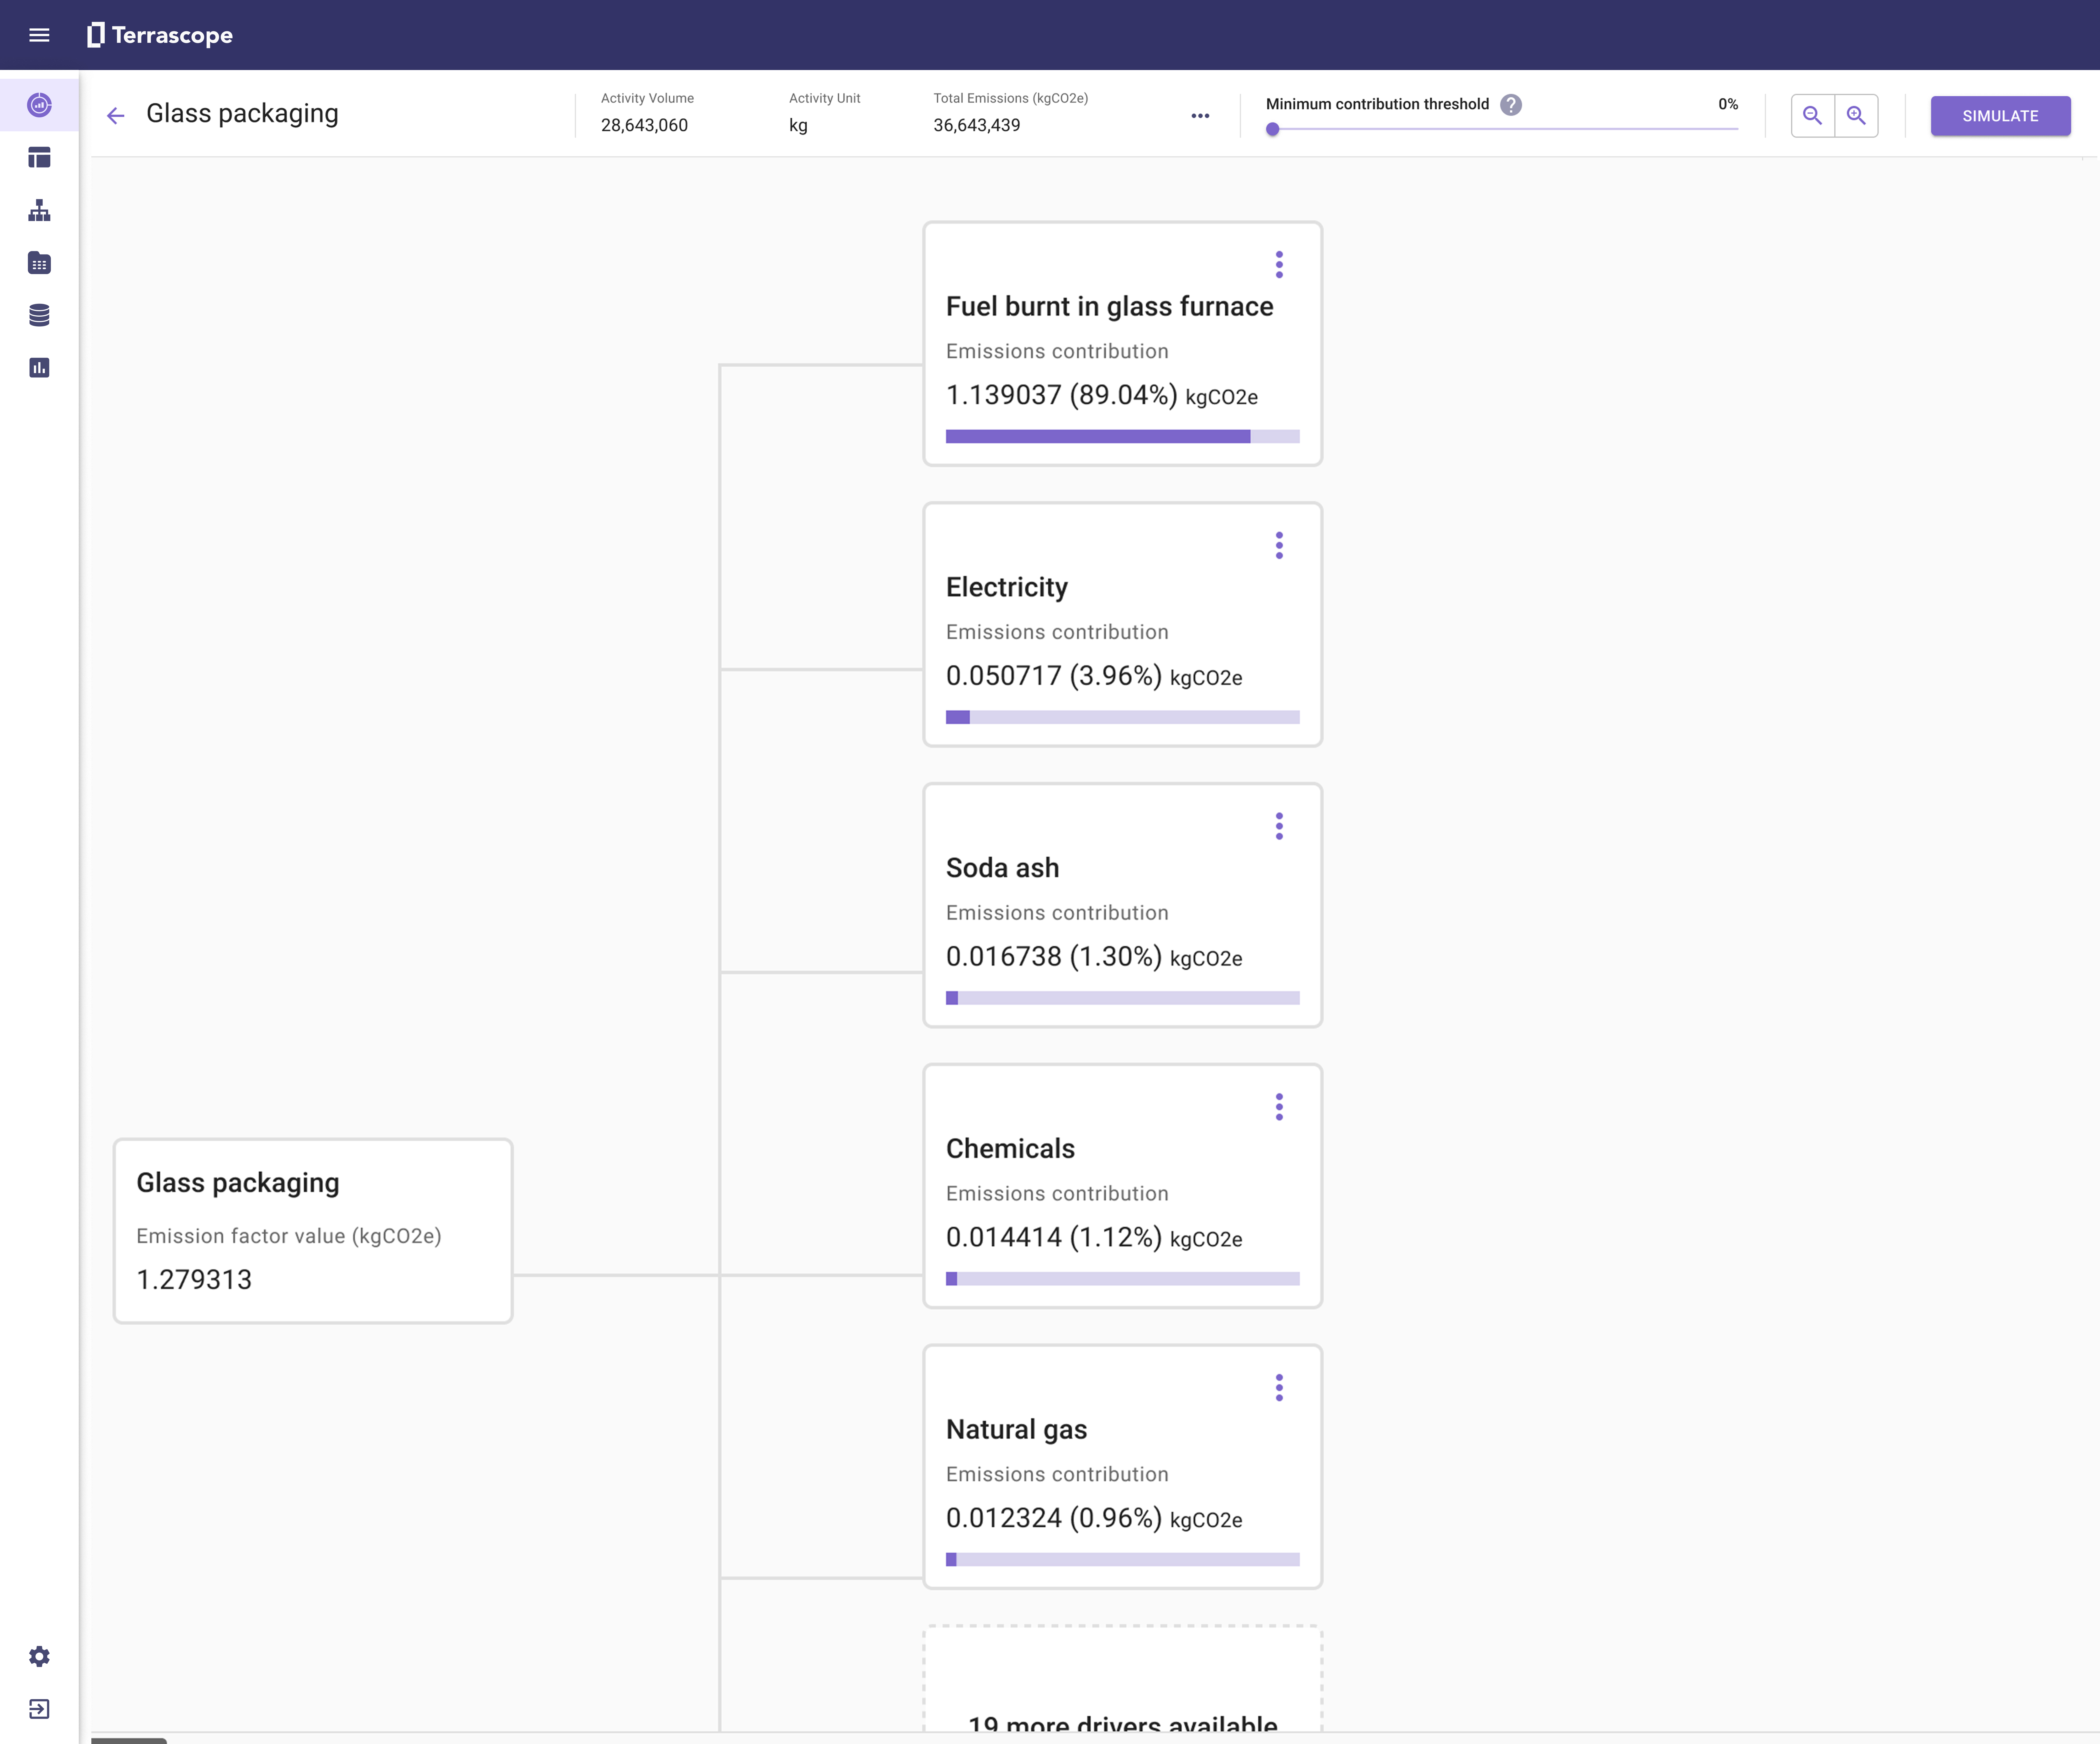The width and height of the screenshot is (2100, 1744).
Task: Click the 0.014414 (1.12%) contribution value
Action: (1094, 1238)
